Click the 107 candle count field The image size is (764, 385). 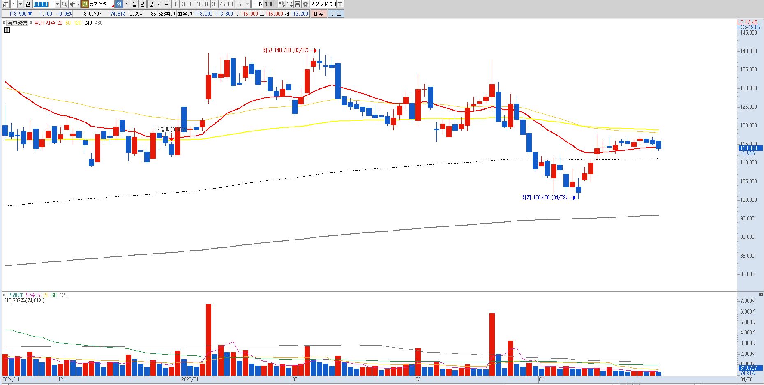pyautogui.click(x=257, y=4)
